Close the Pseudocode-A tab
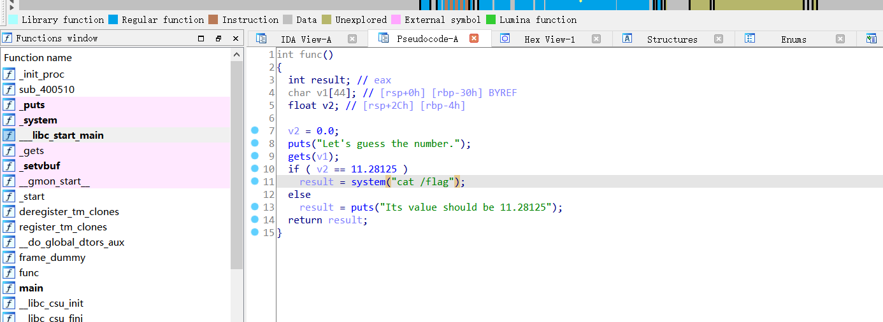The height and width of the screenshot is (322, 883). click(474, 38)
